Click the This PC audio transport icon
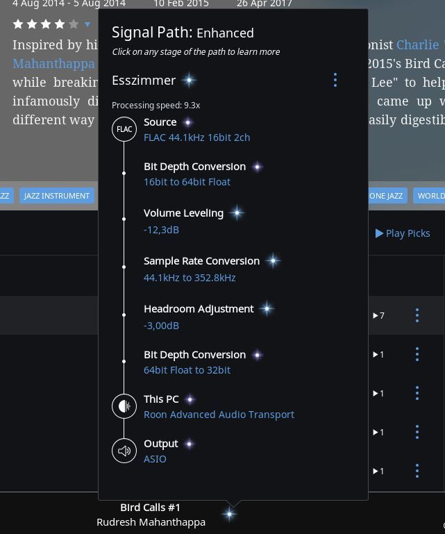 coord(124,406)
